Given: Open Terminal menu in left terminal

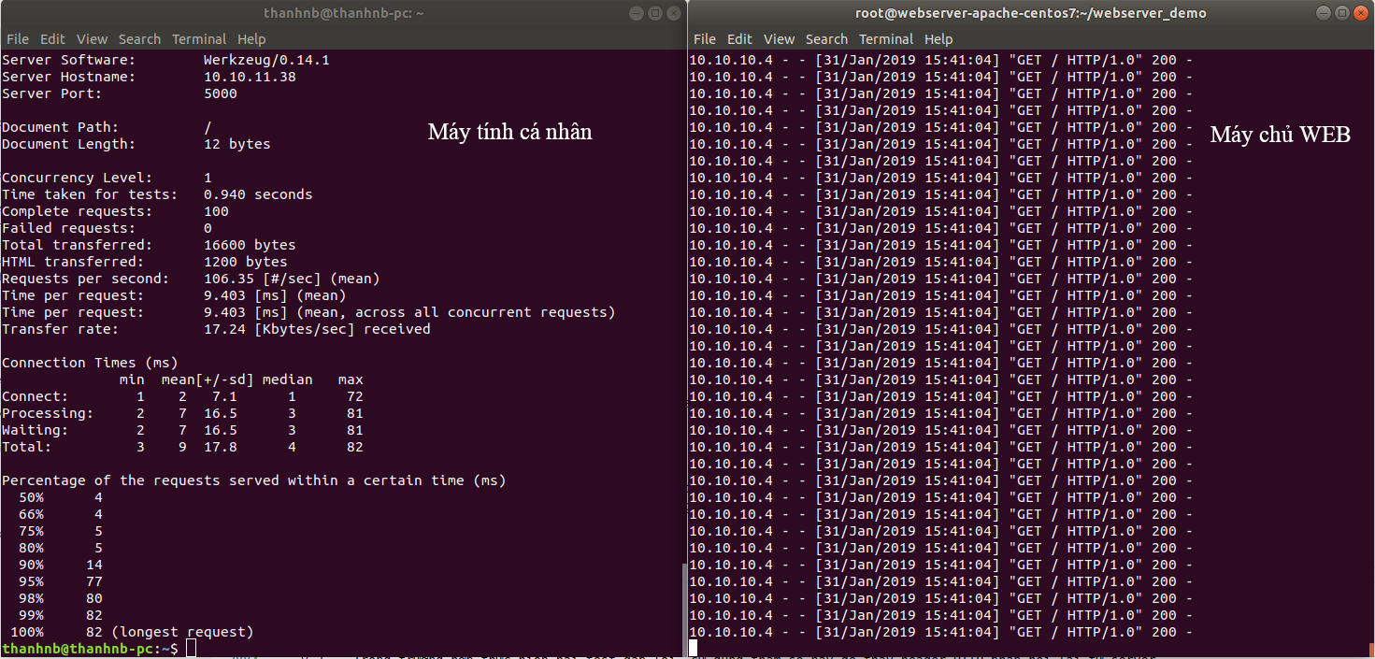Looking at the screenshot, I should 199,39.
